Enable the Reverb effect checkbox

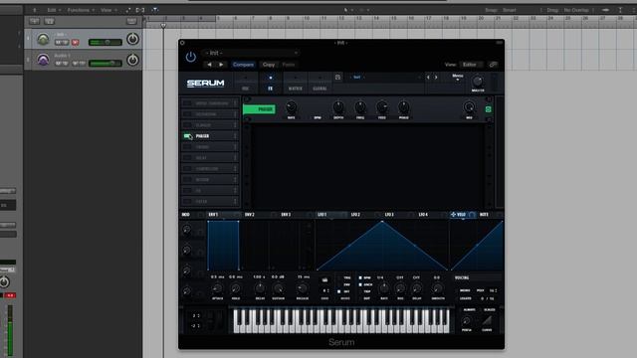[x=187, y=180]
